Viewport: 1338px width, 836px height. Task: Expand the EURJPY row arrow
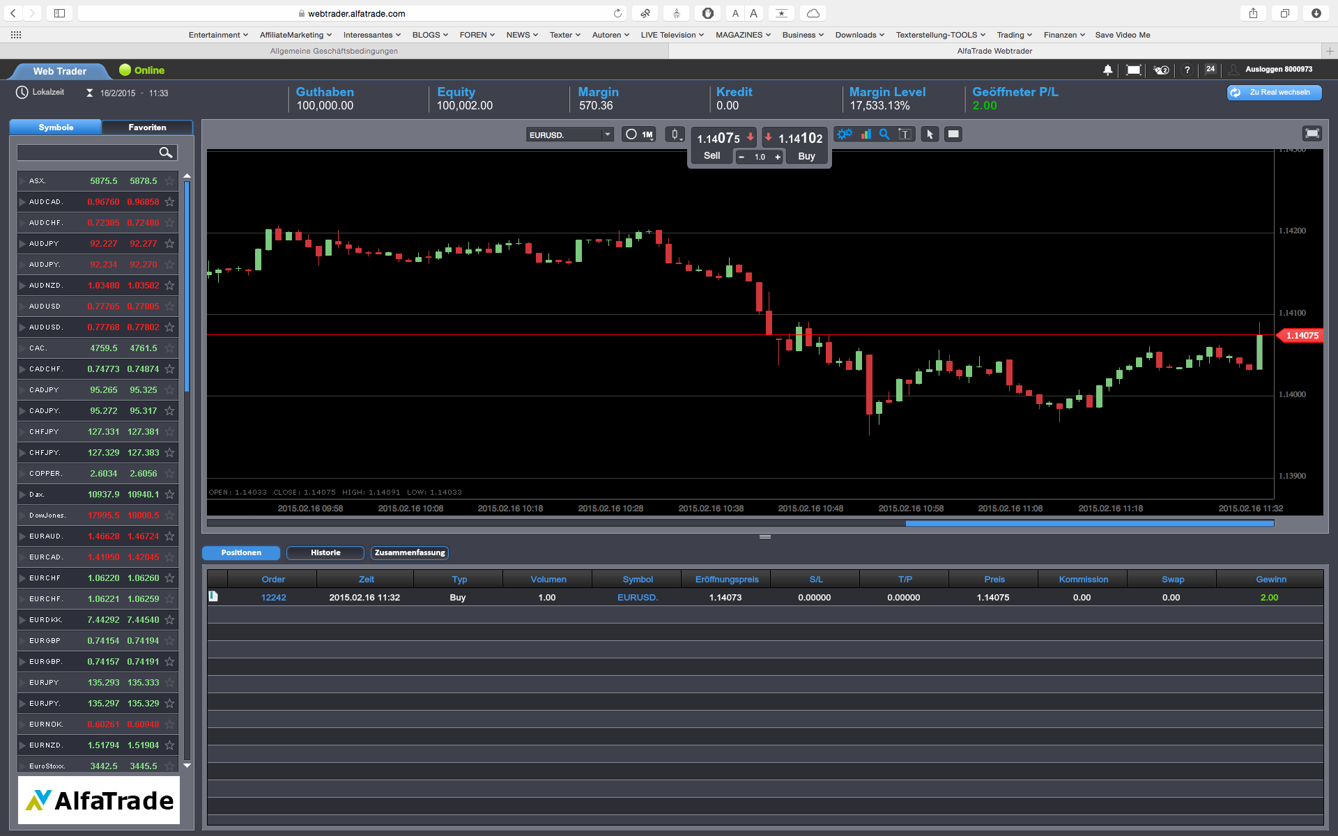22,683
